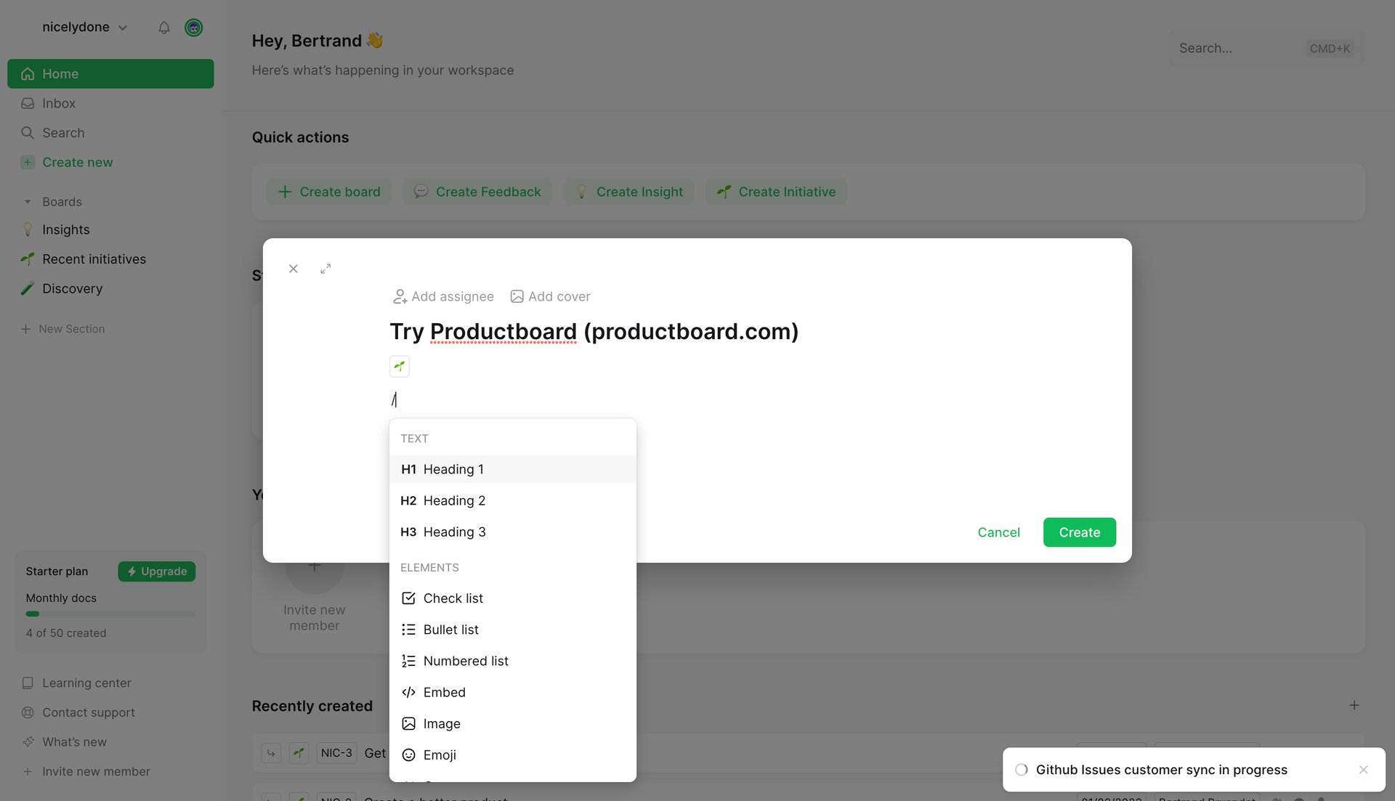Click the plus icon next to Recently created
This screenshot has width=1395, height=801.
tap(1354, 705)
